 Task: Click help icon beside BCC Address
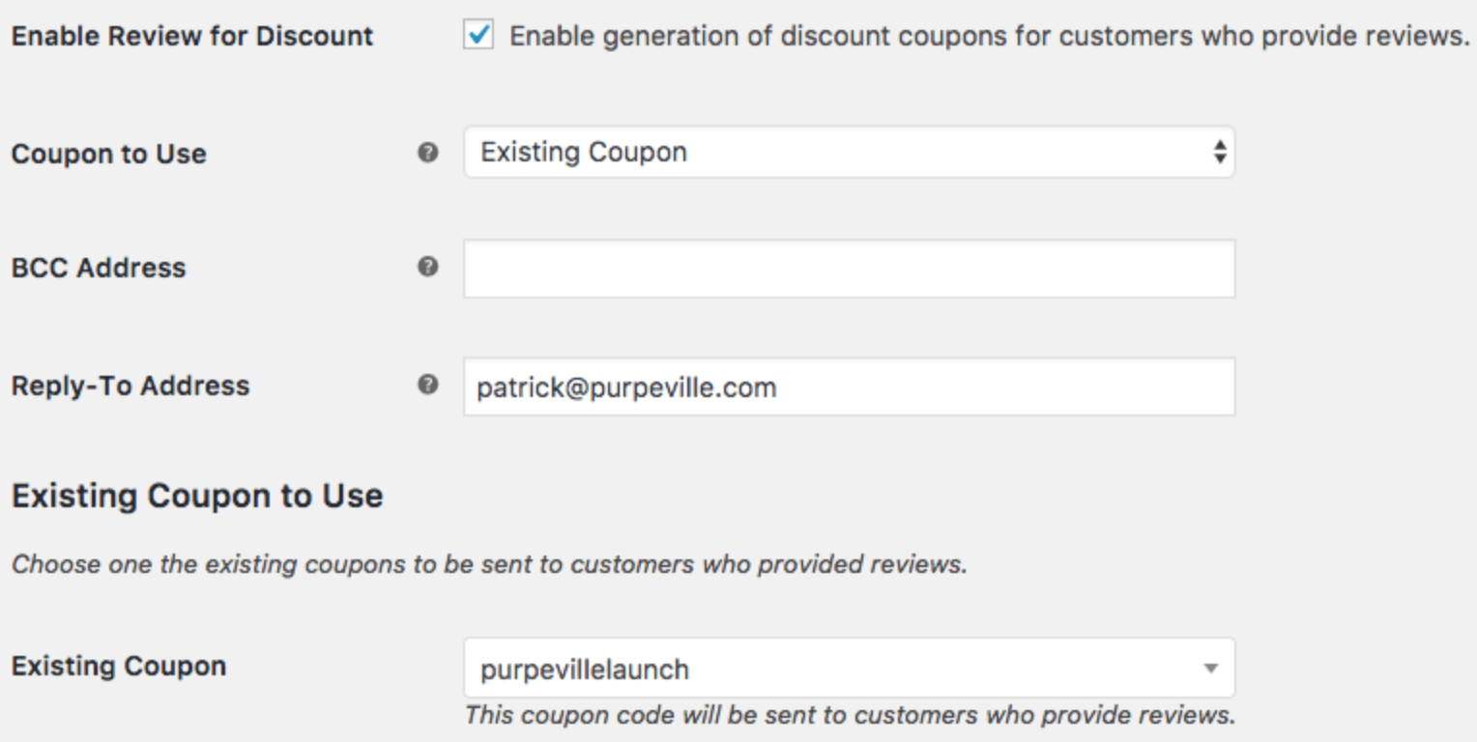(427, 267)
